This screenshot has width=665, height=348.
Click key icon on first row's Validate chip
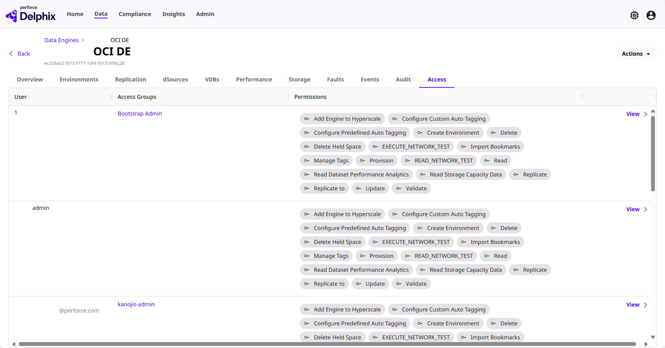(x=399, y=188)
